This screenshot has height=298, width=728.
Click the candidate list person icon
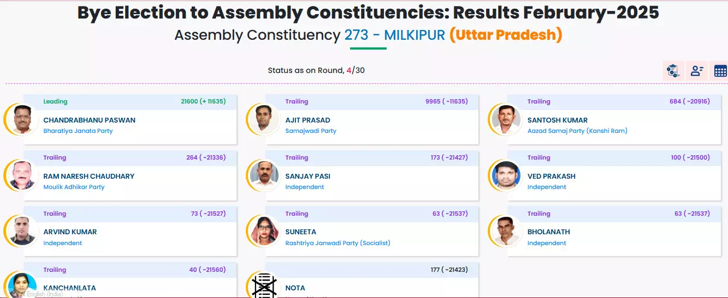click(x=697, y=71)
